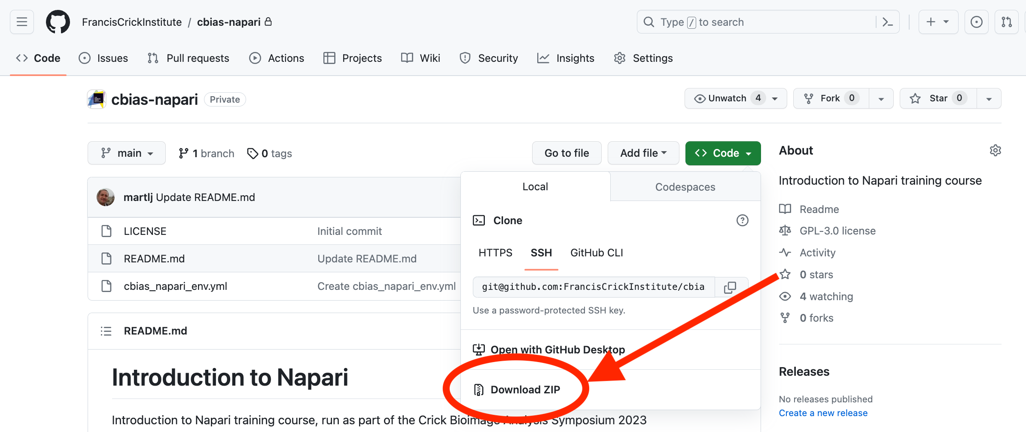Click the pulse icon beside Activity

[785, 253]
